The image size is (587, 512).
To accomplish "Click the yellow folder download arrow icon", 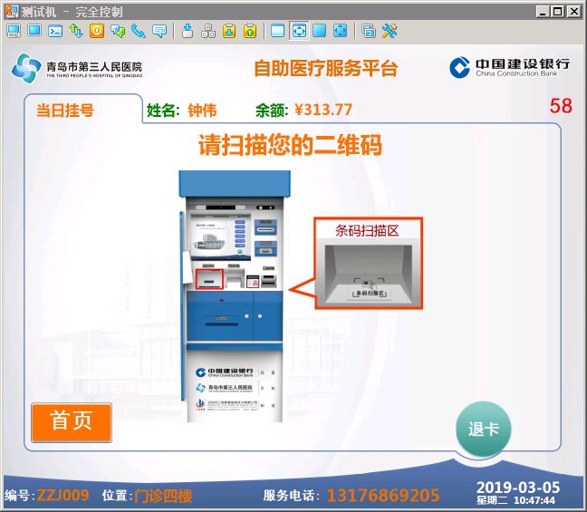I will [x=228, y=31].
